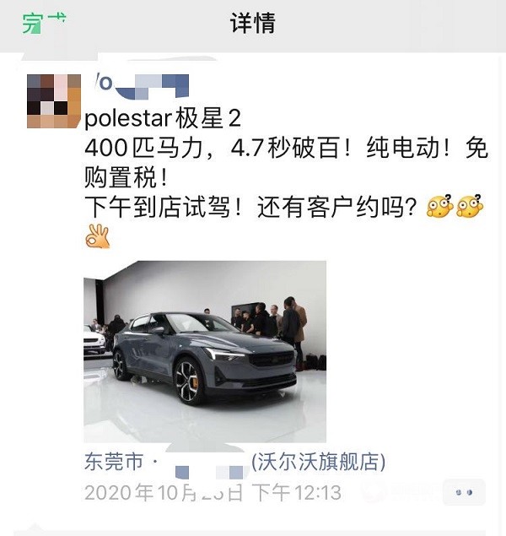The image size is (506, 536).
Task: Click the first astonished face emoji
Action: tap(440, 206)
